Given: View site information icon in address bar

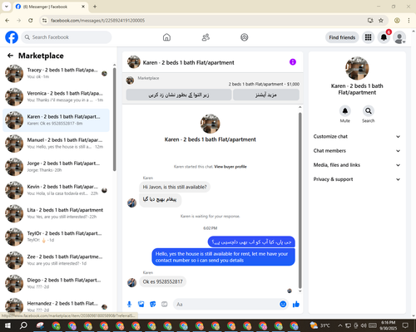Looking at the screenshot, I should [44, 21].
